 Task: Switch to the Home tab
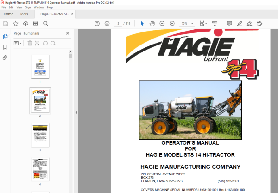pyautogui.click(x=8, y=14)
